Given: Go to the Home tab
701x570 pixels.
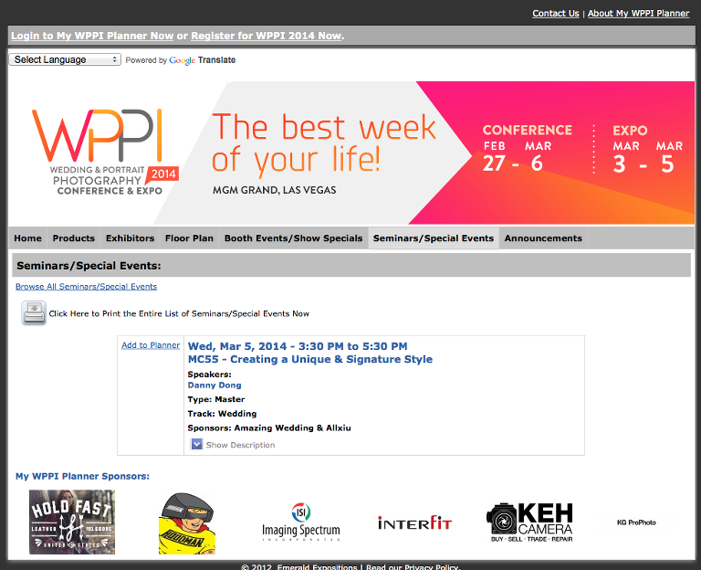Looking at the screenshot, I should click(27, 238).
